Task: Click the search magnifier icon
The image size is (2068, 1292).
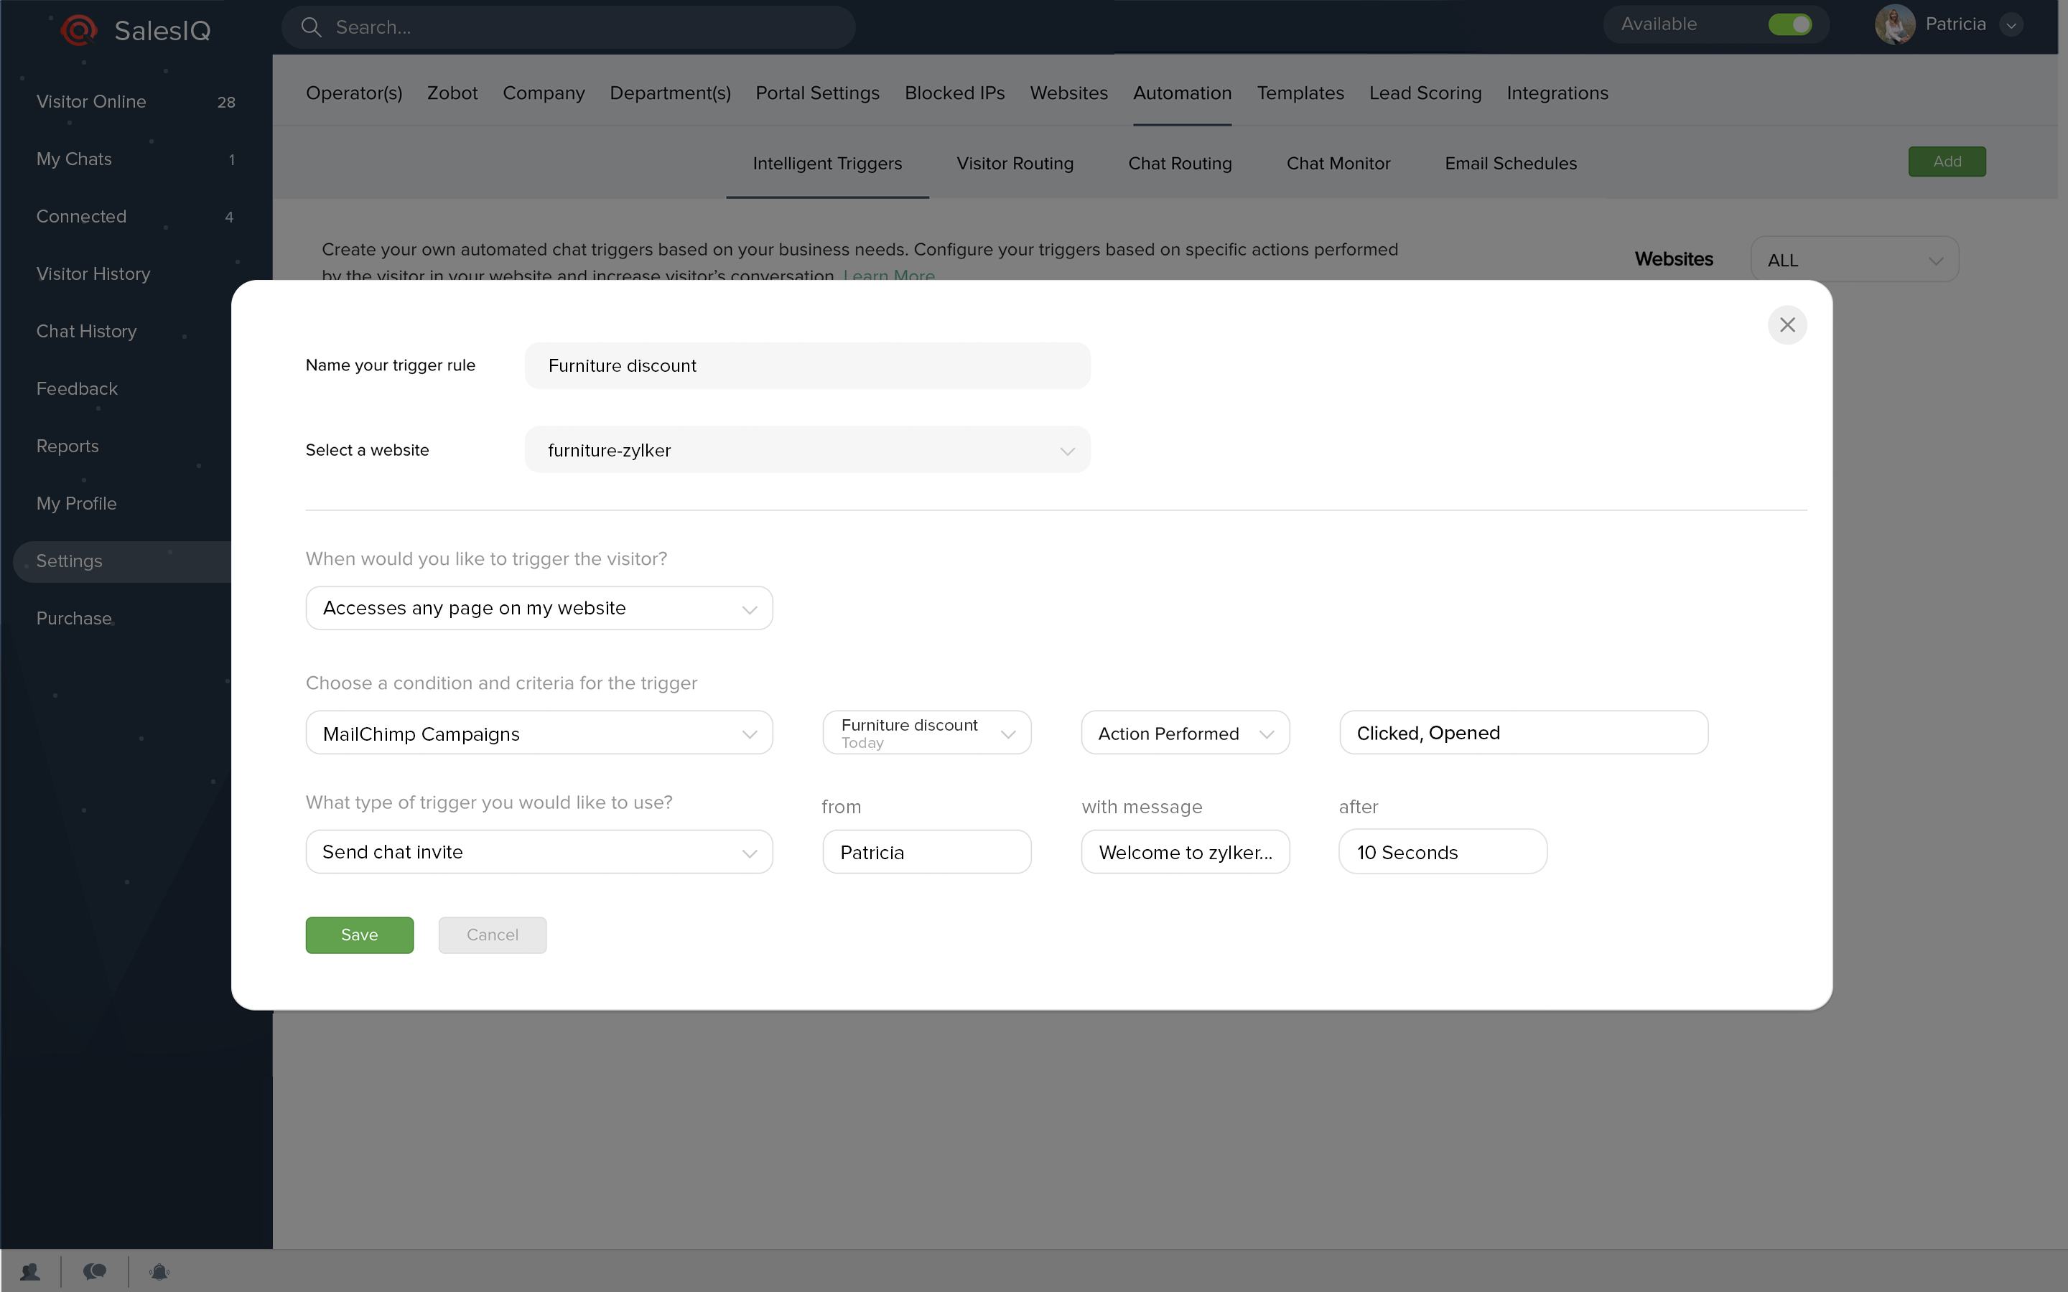Action: pyautogui.click(x=312, y=27)
